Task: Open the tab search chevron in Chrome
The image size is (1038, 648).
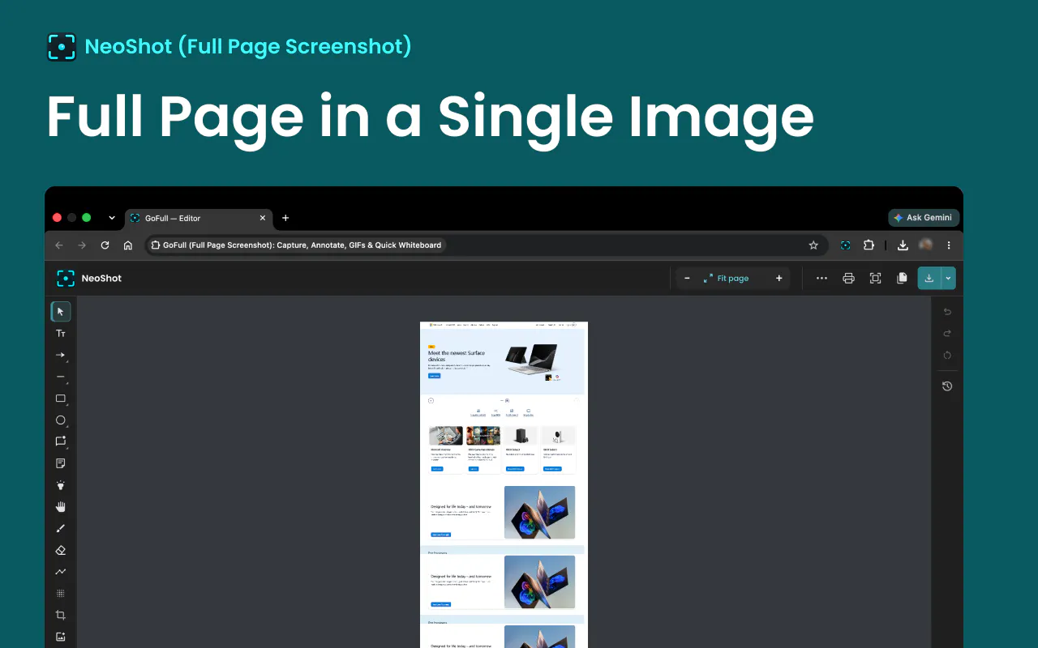Action: [112, 218]
